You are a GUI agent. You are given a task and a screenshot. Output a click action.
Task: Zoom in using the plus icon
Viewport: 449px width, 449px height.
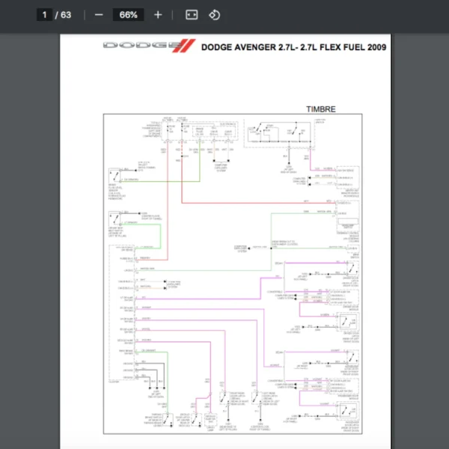coord(157,15)
